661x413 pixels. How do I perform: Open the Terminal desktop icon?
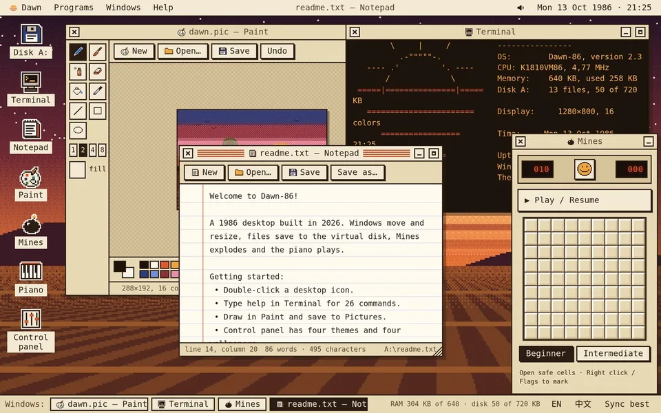(x=31, y=87)
